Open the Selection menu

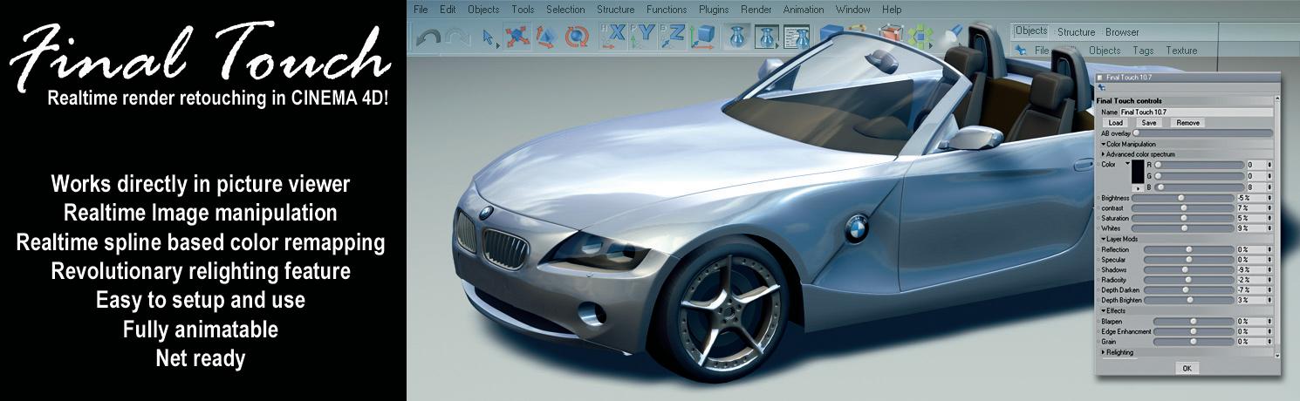pos(565,10)
